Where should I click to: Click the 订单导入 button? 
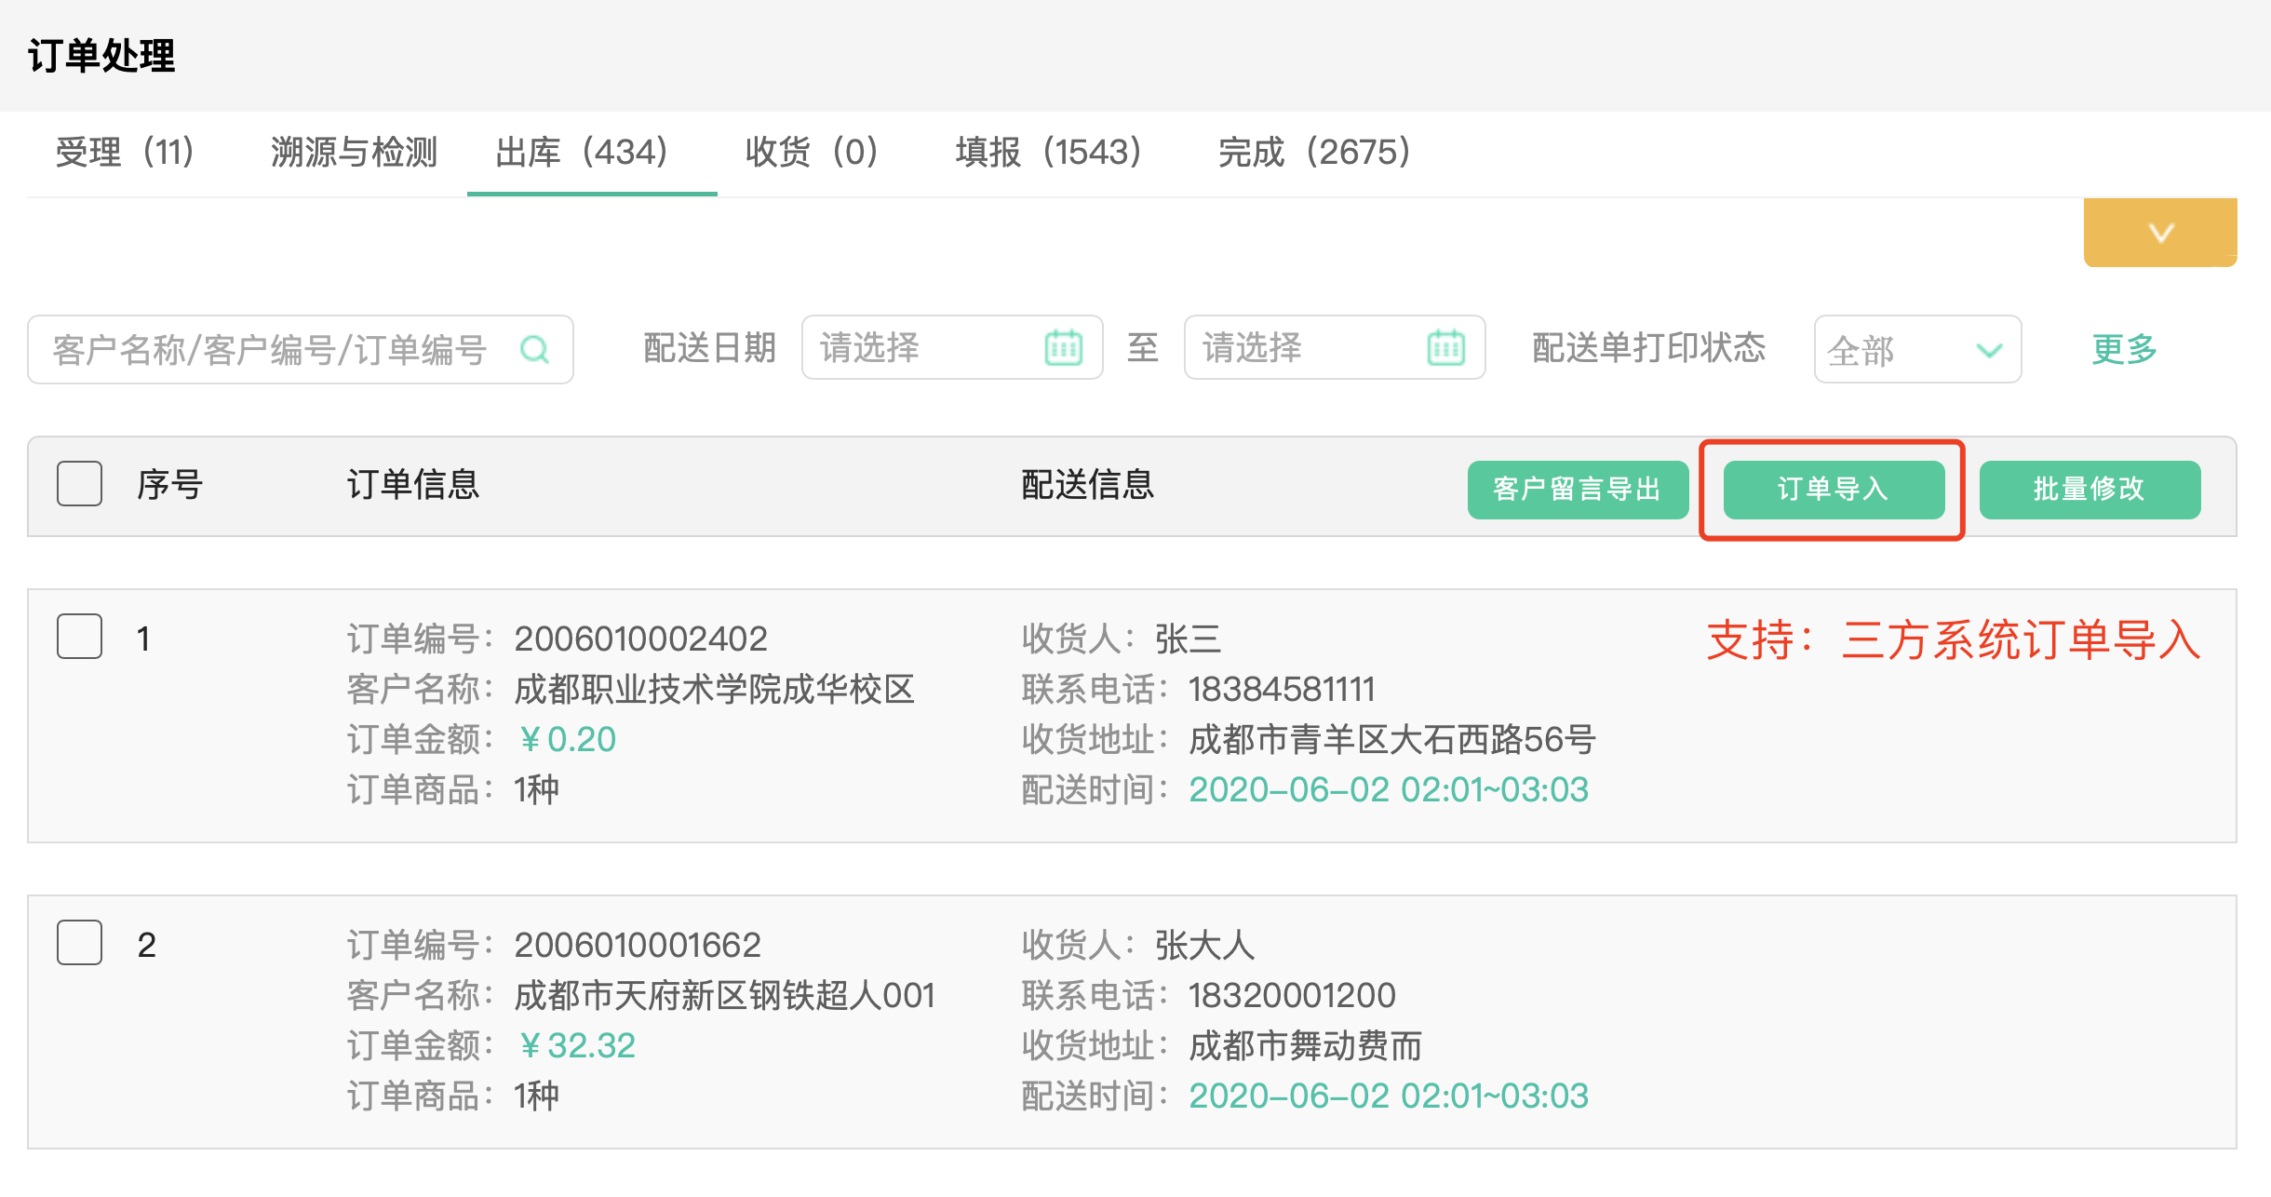(x=1833, y=490)
